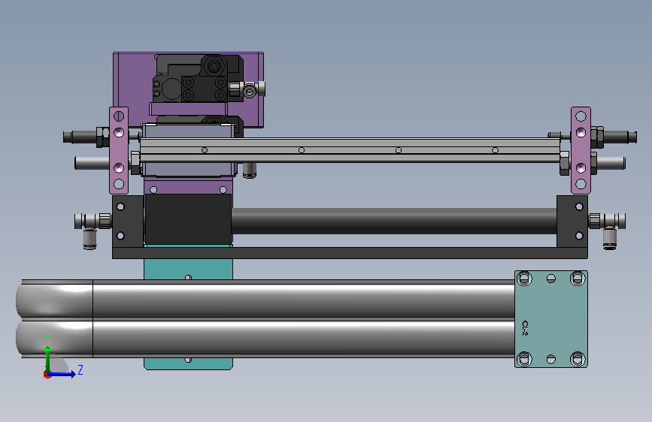Click the lower-right bolt on the CL-2 plate
Screen dimensions: 652x422
[578, 358]
